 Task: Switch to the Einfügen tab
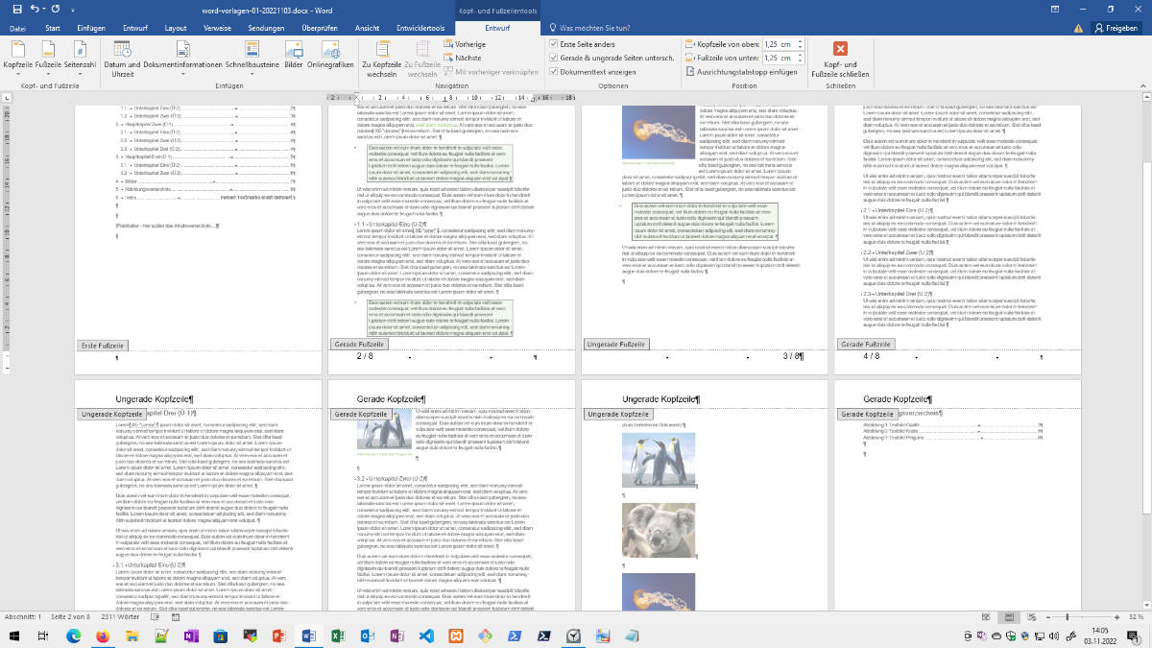click(x=90, y=28)
